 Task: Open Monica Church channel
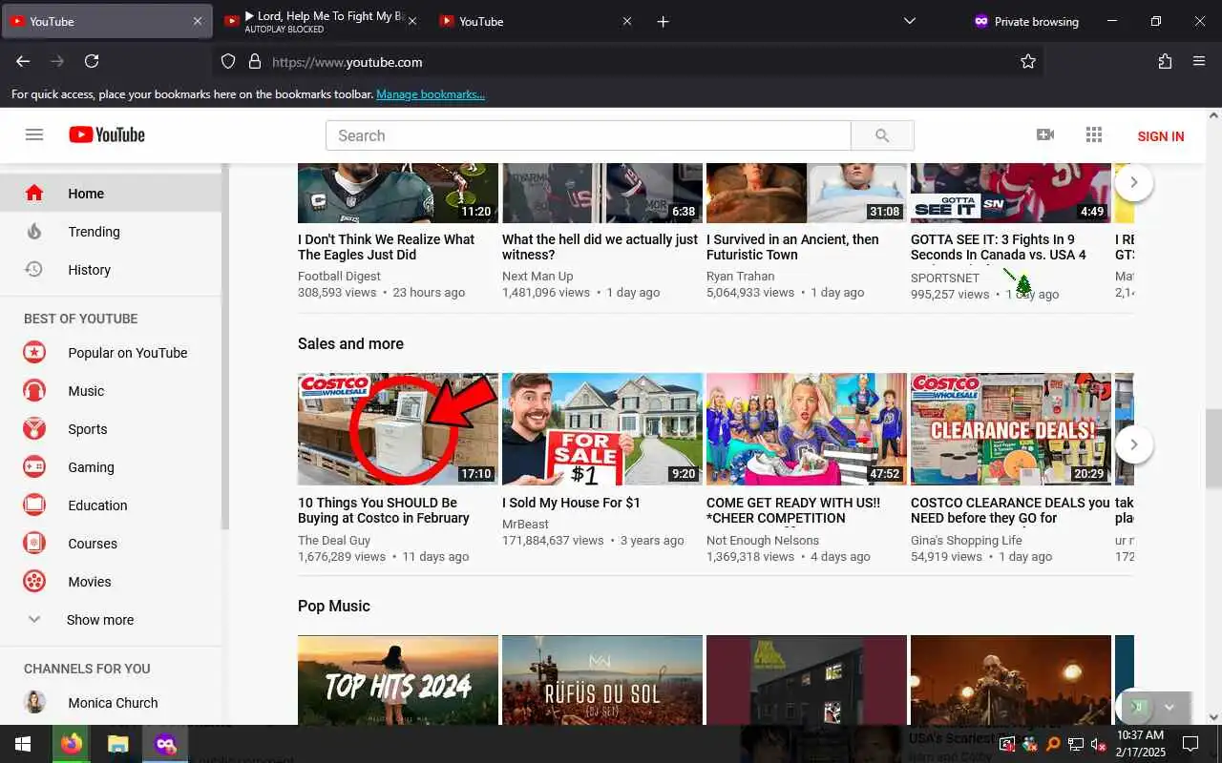(111, 703)
